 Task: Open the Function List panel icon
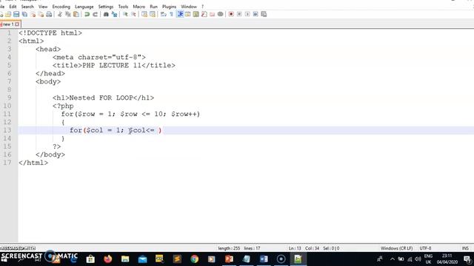pyautogui.click(x=204, y=14)
